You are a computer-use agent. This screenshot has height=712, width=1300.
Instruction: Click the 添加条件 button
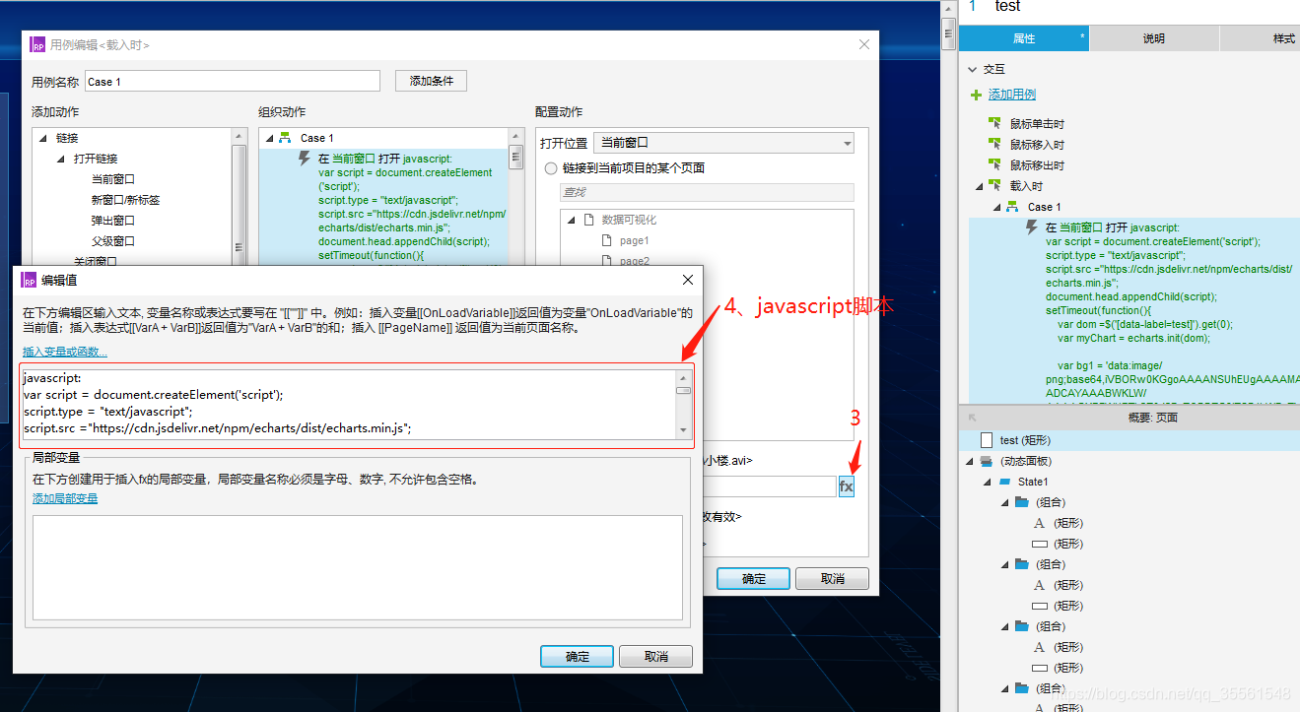click(432, 81)
